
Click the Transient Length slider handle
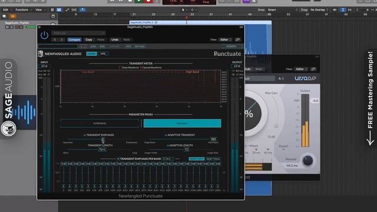tap(102, 150)
